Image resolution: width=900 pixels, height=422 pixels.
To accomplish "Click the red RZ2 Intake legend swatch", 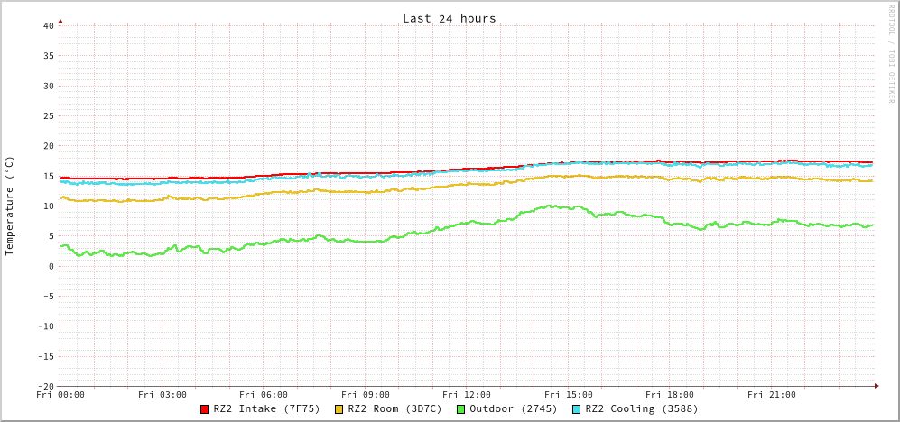I will point(204,409).
